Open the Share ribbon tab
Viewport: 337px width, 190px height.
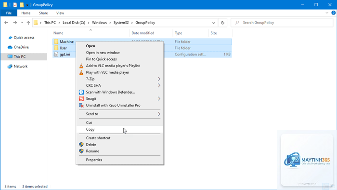click(x=43, y=13)
